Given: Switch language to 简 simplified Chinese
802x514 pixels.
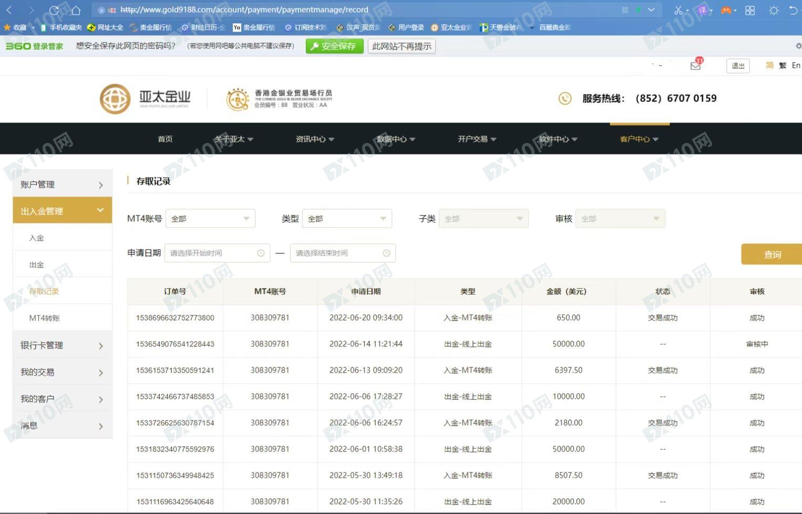Looking at the screenshot, I should (x=769, y=65).
